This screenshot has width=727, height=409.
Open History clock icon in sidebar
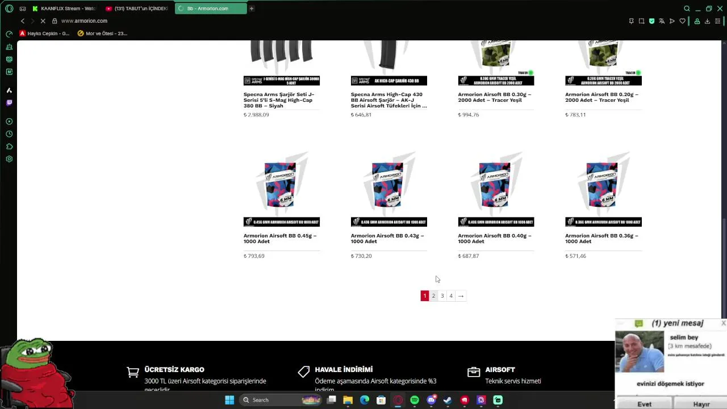pyautogui.click(x=9, y=134)
